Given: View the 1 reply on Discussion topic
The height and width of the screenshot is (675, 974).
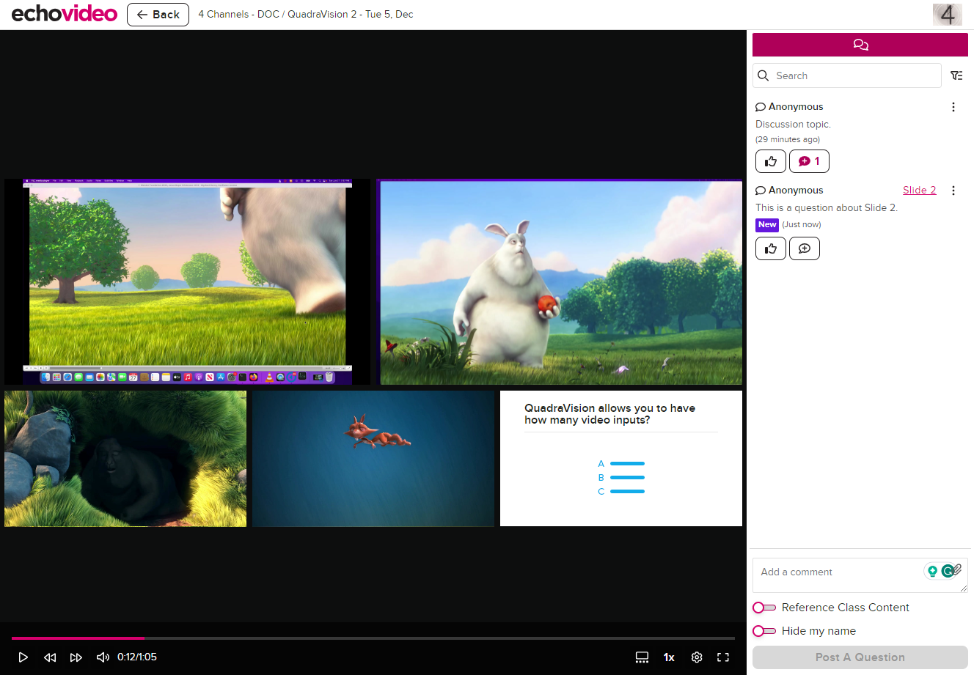Looking at the screenshot, I should click(x=809, y=161).
